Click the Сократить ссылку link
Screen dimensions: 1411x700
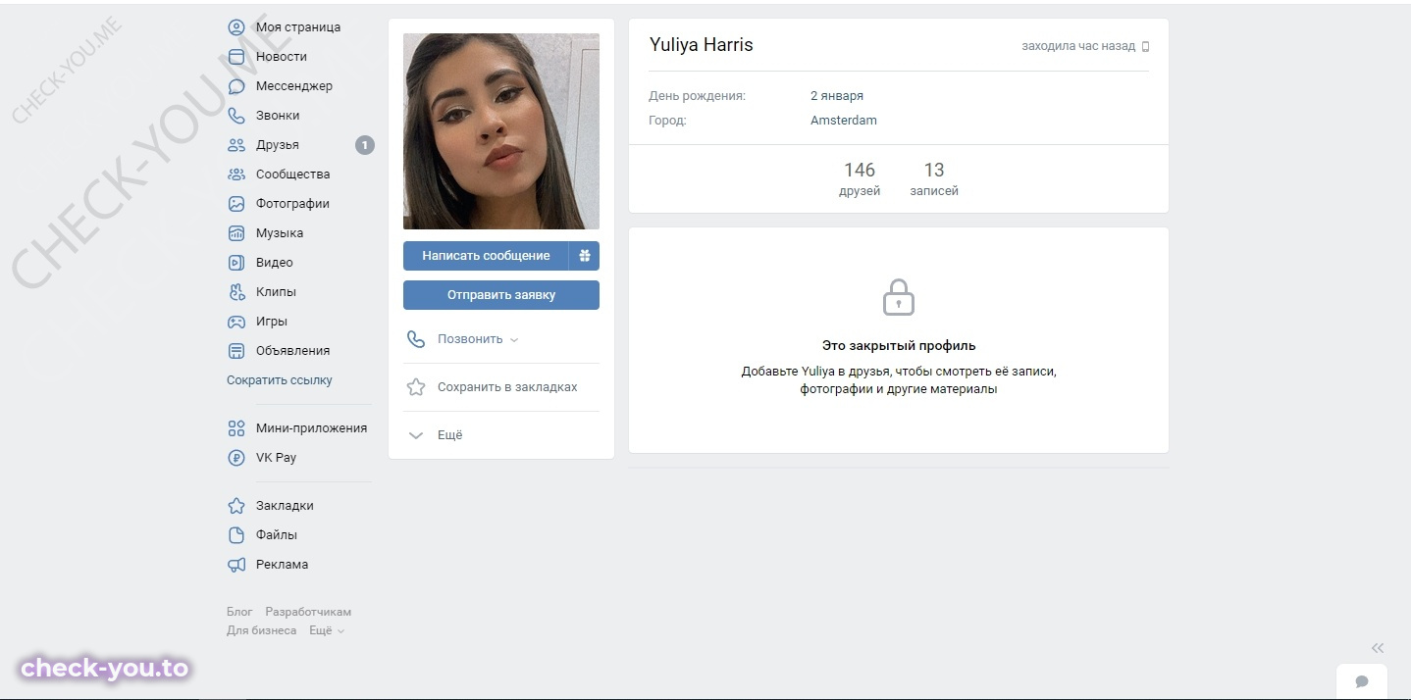coord(280,380)
